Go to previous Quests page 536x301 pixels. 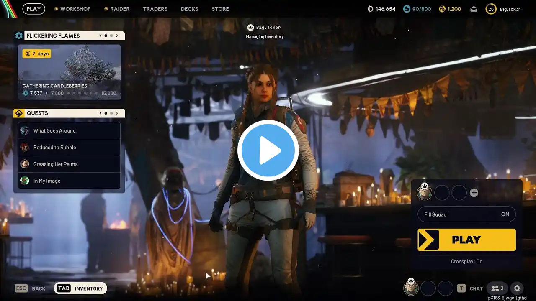(x=100, y=113)
